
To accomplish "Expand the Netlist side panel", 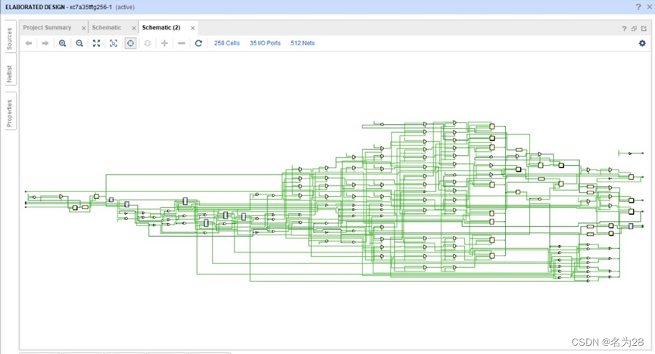I will click(x=10, y=74).
